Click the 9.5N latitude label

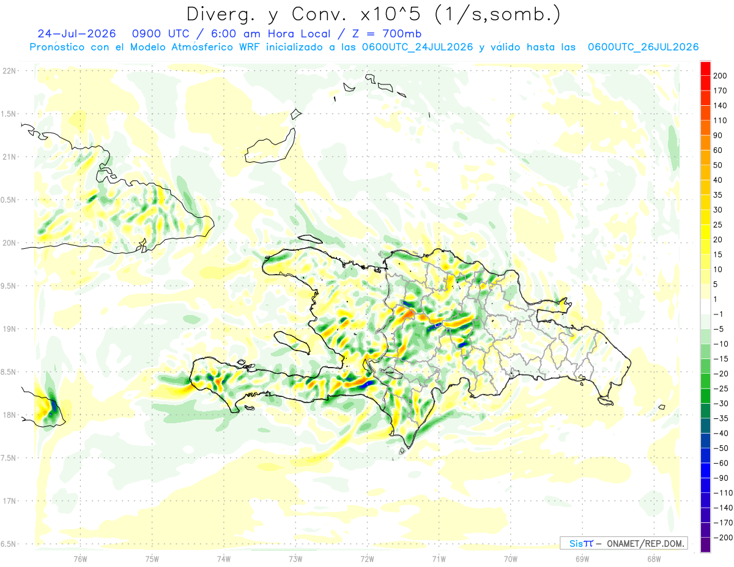(8, 286)
